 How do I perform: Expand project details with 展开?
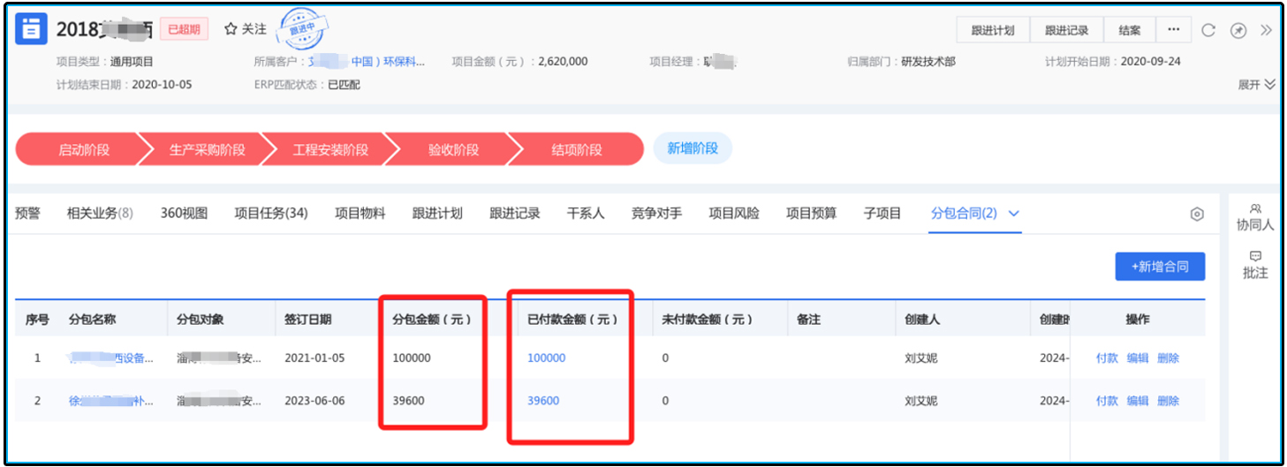(1256, 85)
